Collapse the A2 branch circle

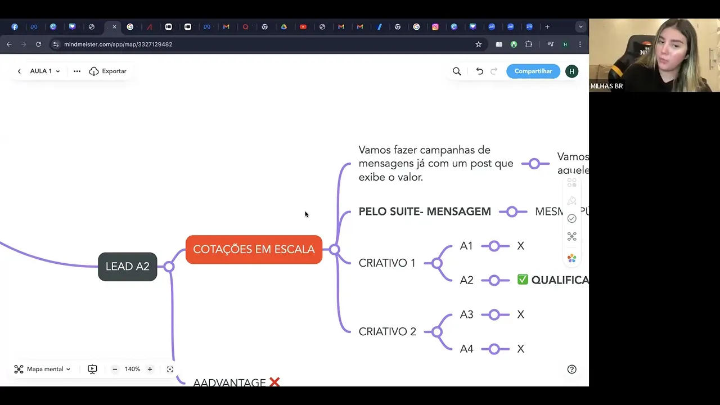point(494,280)
